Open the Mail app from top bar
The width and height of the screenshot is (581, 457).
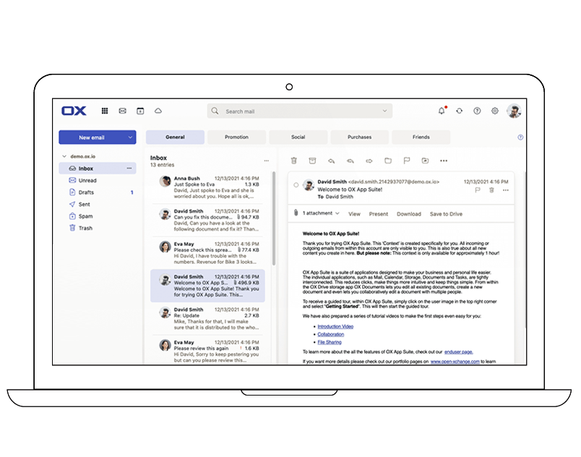point(123,111)
